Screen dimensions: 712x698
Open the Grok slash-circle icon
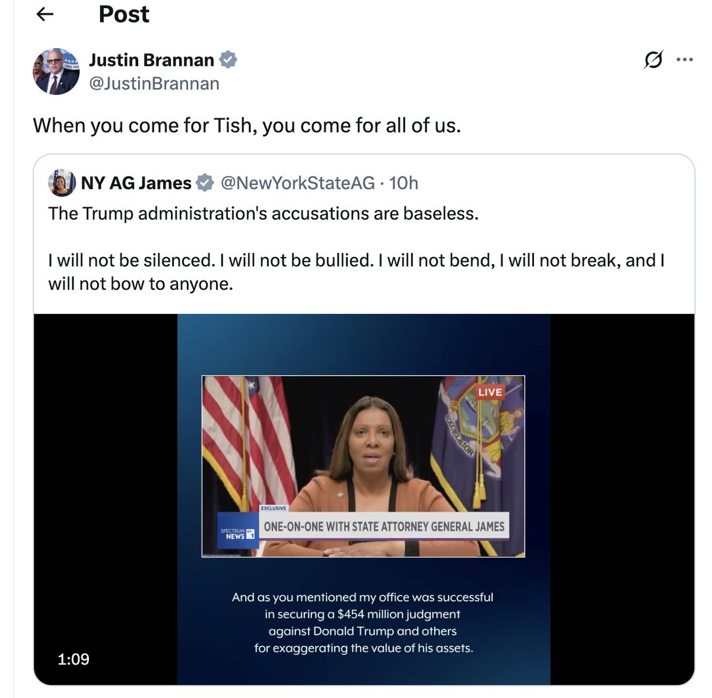[x=653, y=60]
